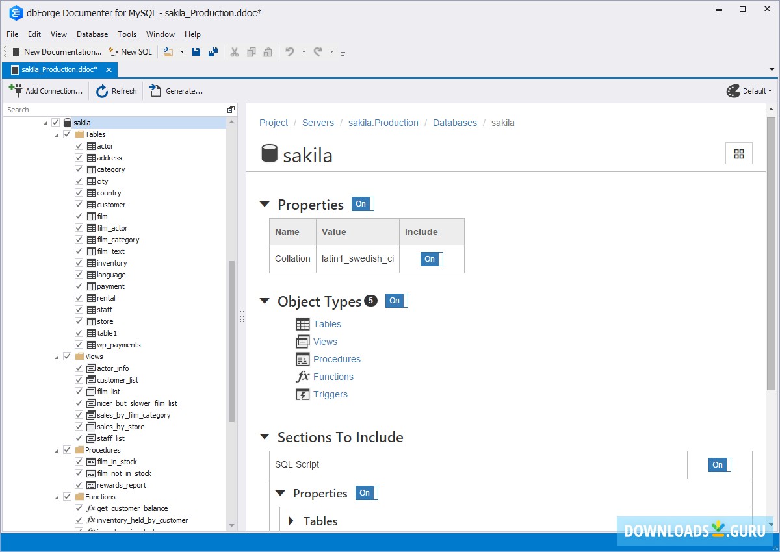Toggle the Collation Include switch
Image resolution: width=780 pixels, height=552 pixels.
432,259
